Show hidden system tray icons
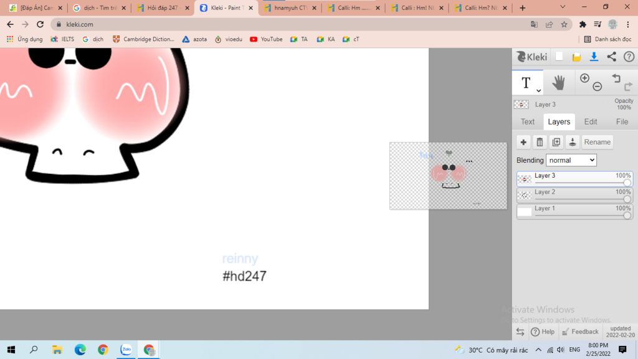The width and height of the screenshot is (638, 359). click(538, 350)
